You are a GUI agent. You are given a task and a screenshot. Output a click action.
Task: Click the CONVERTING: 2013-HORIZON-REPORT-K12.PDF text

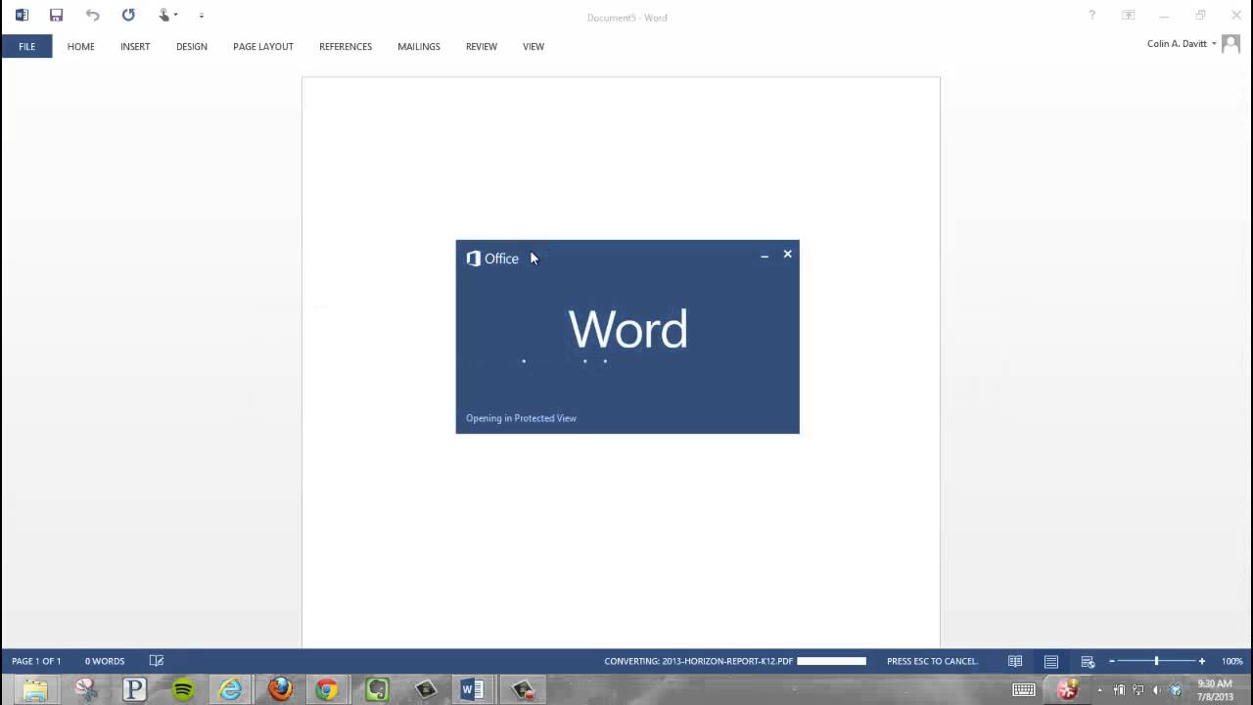click(x=699, y=661)
